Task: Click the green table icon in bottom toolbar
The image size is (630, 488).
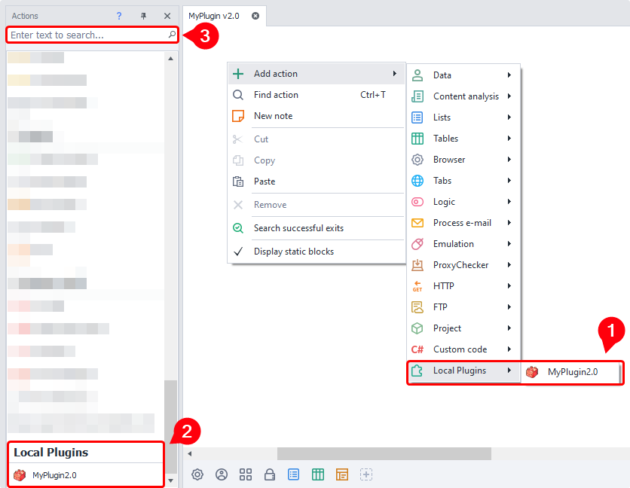Action: click(318, 474)
